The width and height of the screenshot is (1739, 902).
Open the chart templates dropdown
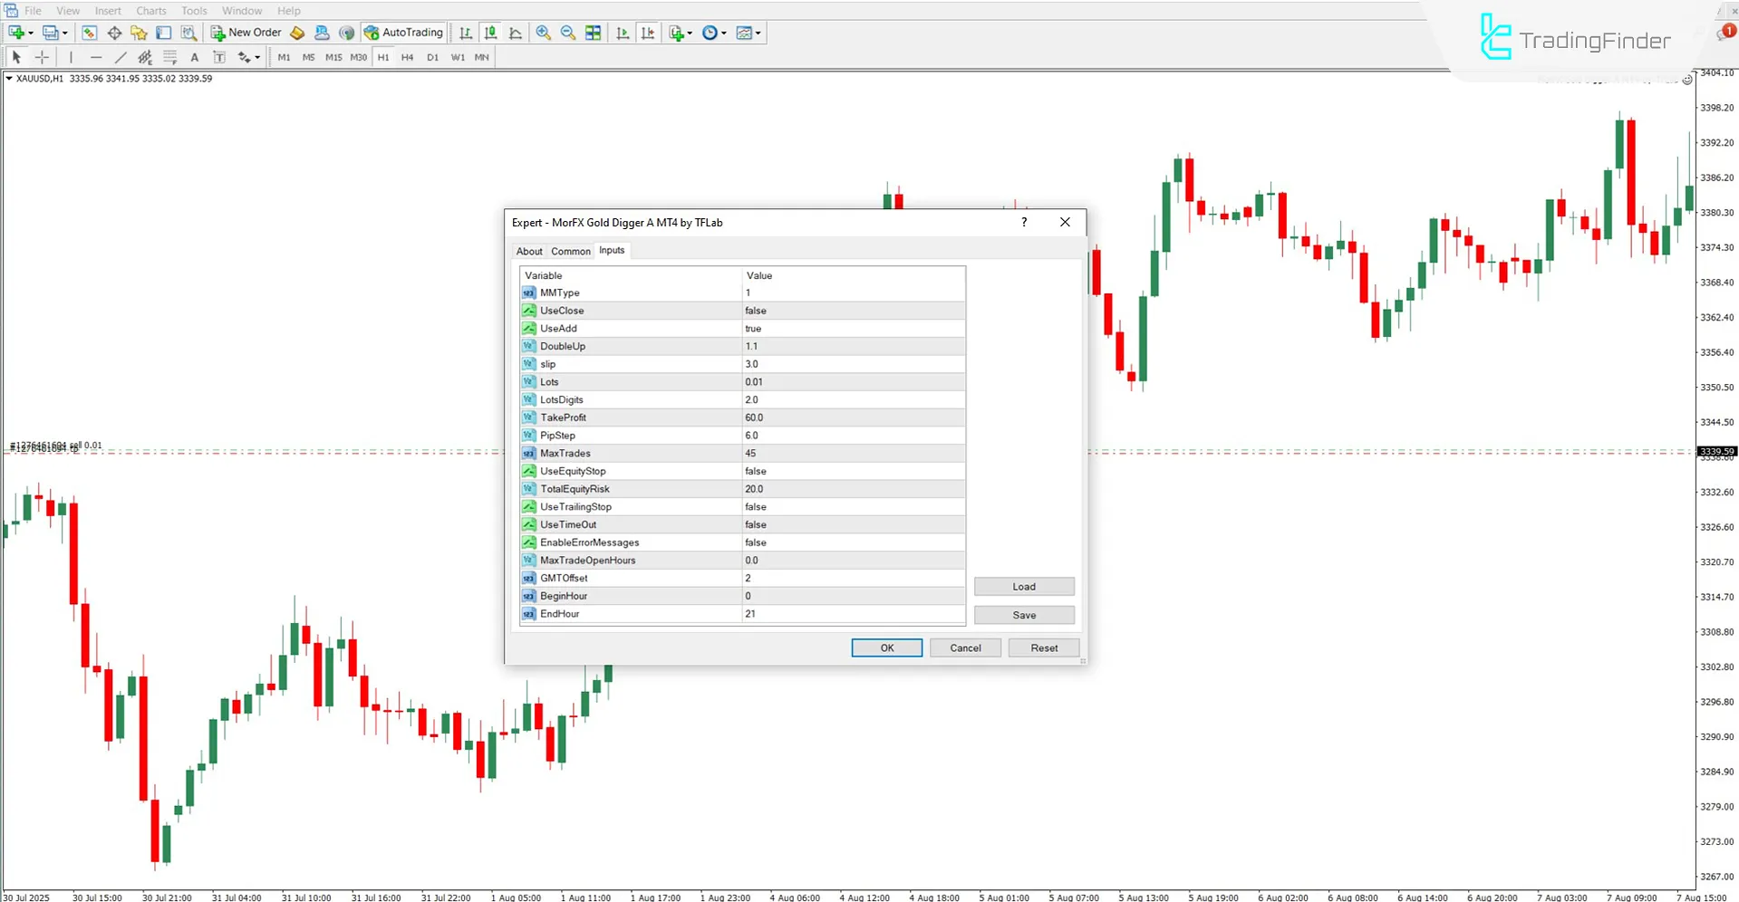(758, 33)
